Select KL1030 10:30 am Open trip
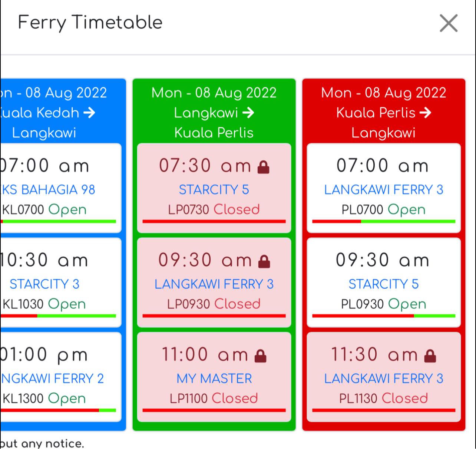 click(61, 283)
